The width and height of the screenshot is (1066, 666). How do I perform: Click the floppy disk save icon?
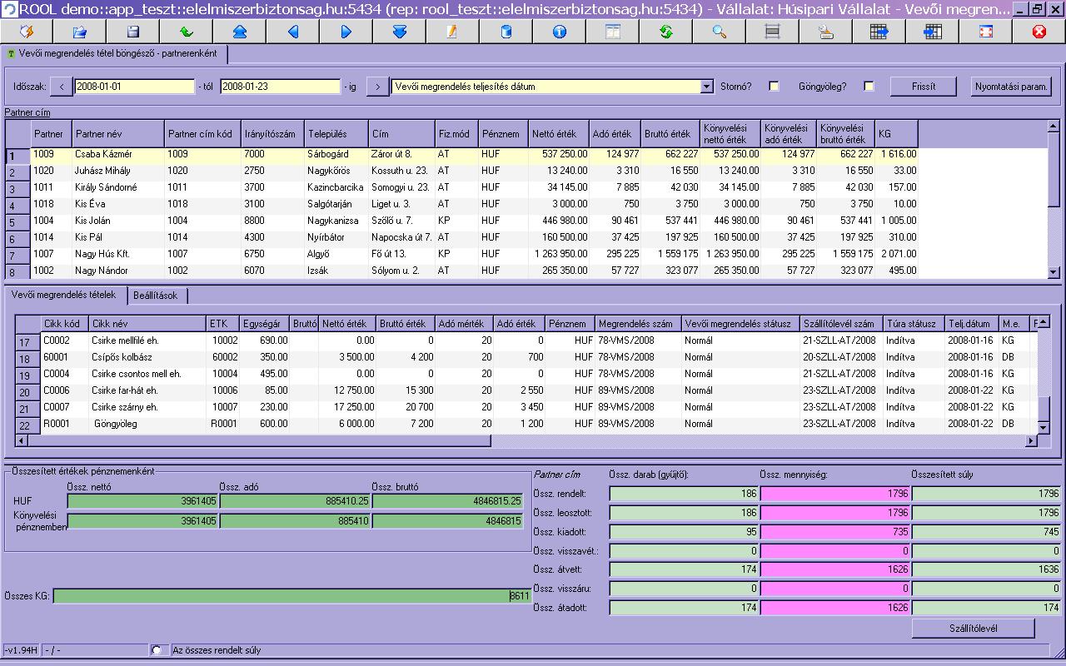[x=133, y=32]
